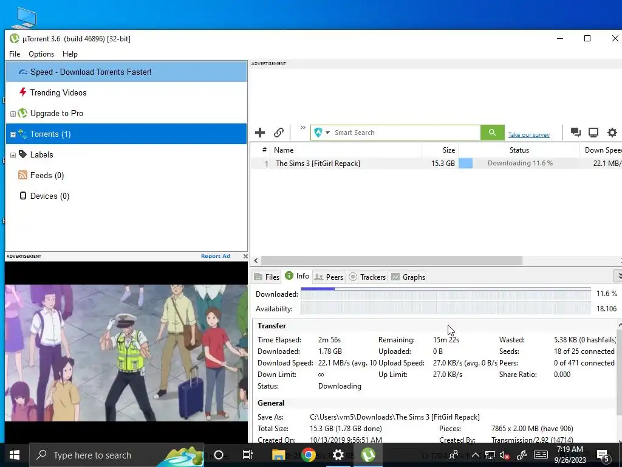Collapse detail pane with double-chevron button
Image resolution: width=622 pixels, height=467 pixels.
click(618, 275)
